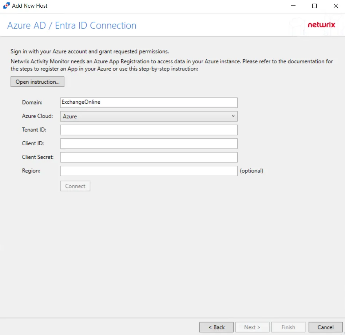
Task: Maximize the Add New Host window
Action: click(314, 6)
